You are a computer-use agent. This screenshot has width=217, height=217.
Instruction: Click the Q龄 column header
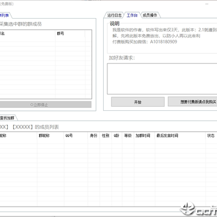click(117, 136)
